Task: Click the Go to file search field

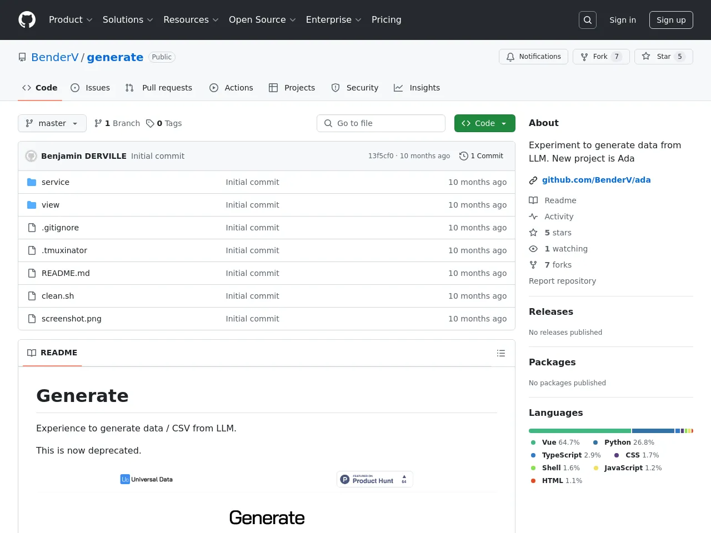Action: (x=381, y=123)
